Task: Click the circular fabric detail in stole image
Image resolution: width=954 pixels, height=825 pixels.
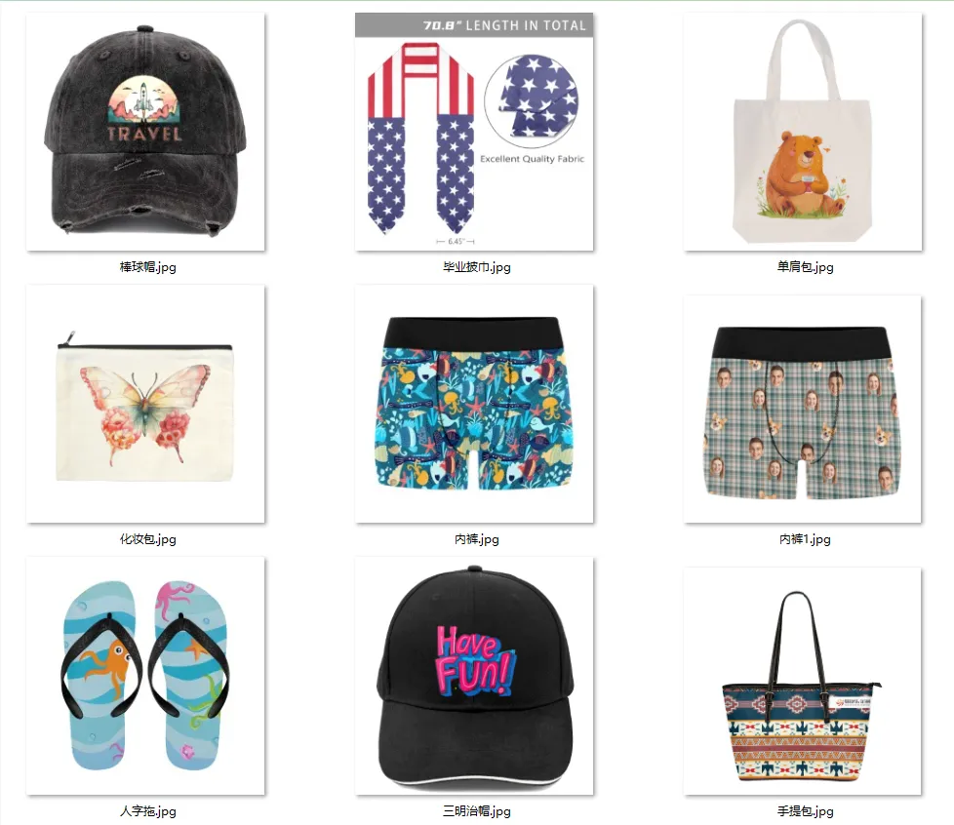Action: click(x=532, y=100)
